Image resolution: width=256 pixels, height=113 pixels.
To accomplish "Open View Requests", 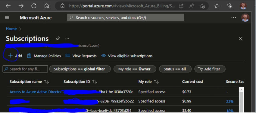I will pyautogui.click(x=81, y=56).
